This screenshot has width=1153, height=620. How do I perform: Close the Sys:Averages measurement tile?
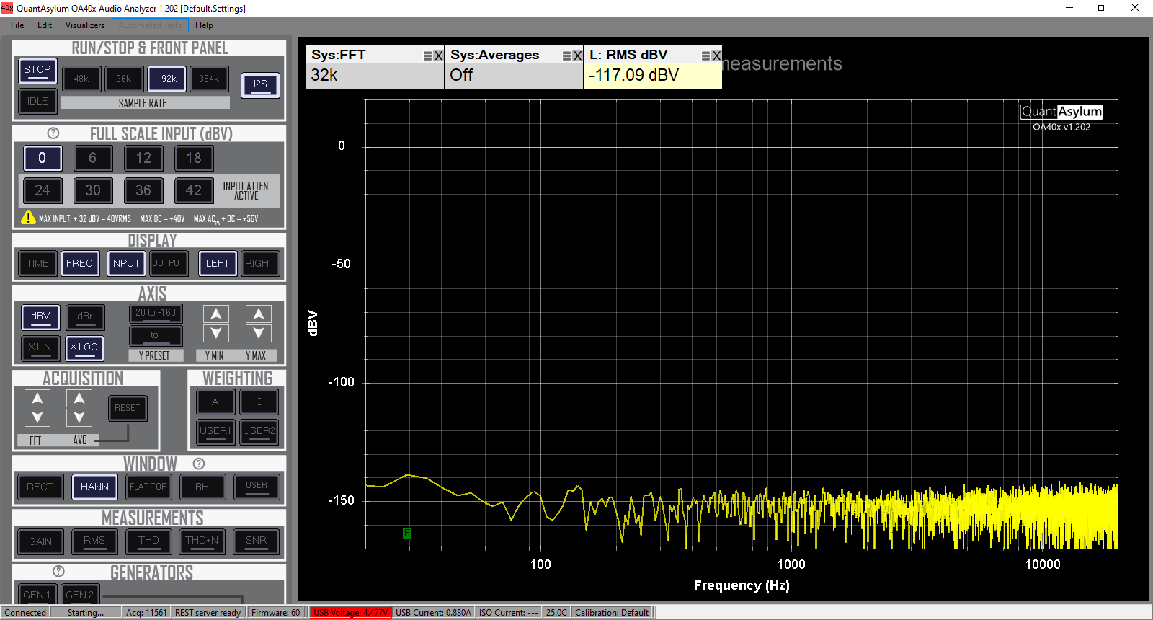(577, 56)
